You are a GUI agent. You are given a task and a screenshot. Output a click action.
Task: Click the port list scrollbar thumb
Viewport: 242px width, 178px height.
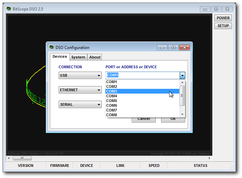coord(182,96)
